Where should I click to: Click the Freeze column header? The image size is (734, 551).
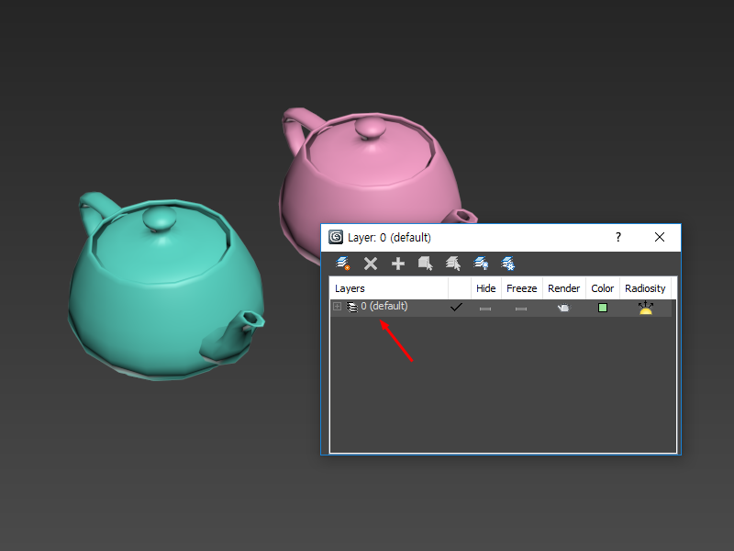[521, 288]
